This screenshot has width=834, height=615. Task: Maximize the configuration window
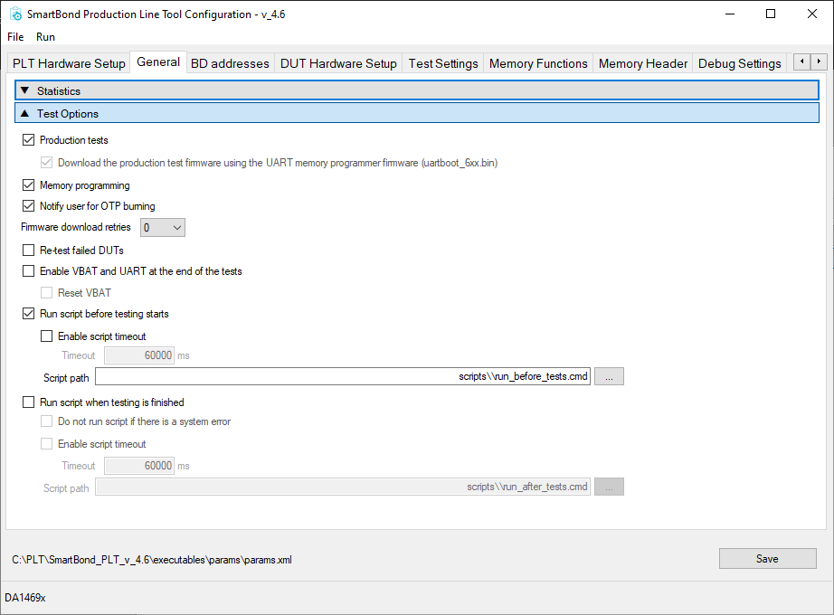coord(770,14)
